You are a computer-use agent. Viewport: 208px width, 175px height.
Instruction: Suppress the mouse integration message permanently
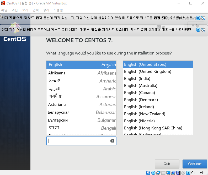(203, 30)
